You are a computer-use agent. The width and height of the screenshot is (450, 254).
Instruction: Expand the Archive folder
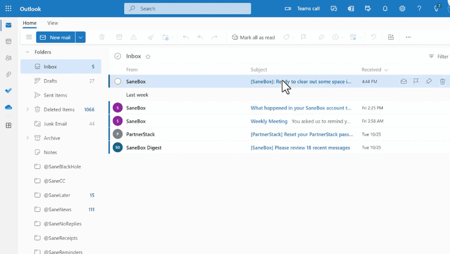27,138
